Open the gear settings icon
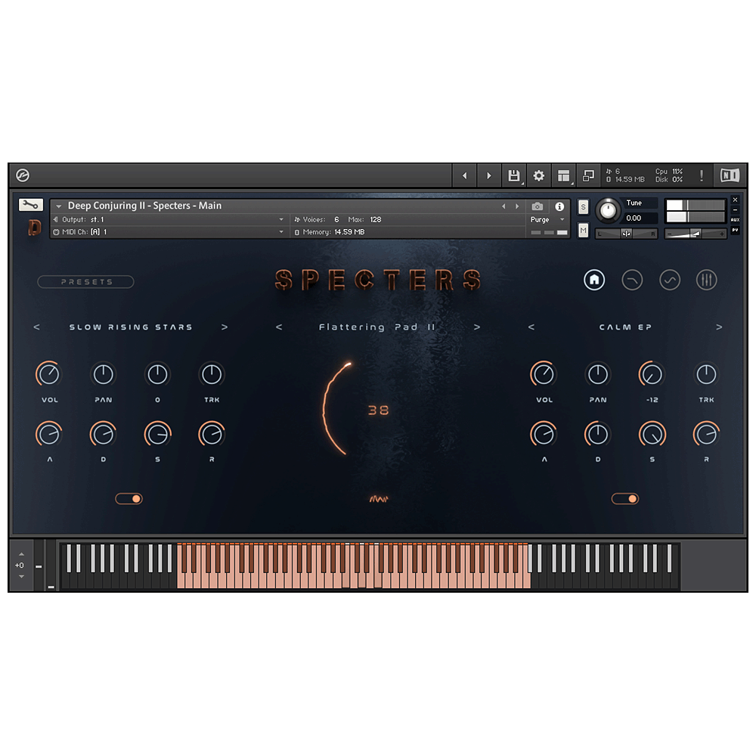The height and width of the screenshot is (756, 756). tap(538, 175)
